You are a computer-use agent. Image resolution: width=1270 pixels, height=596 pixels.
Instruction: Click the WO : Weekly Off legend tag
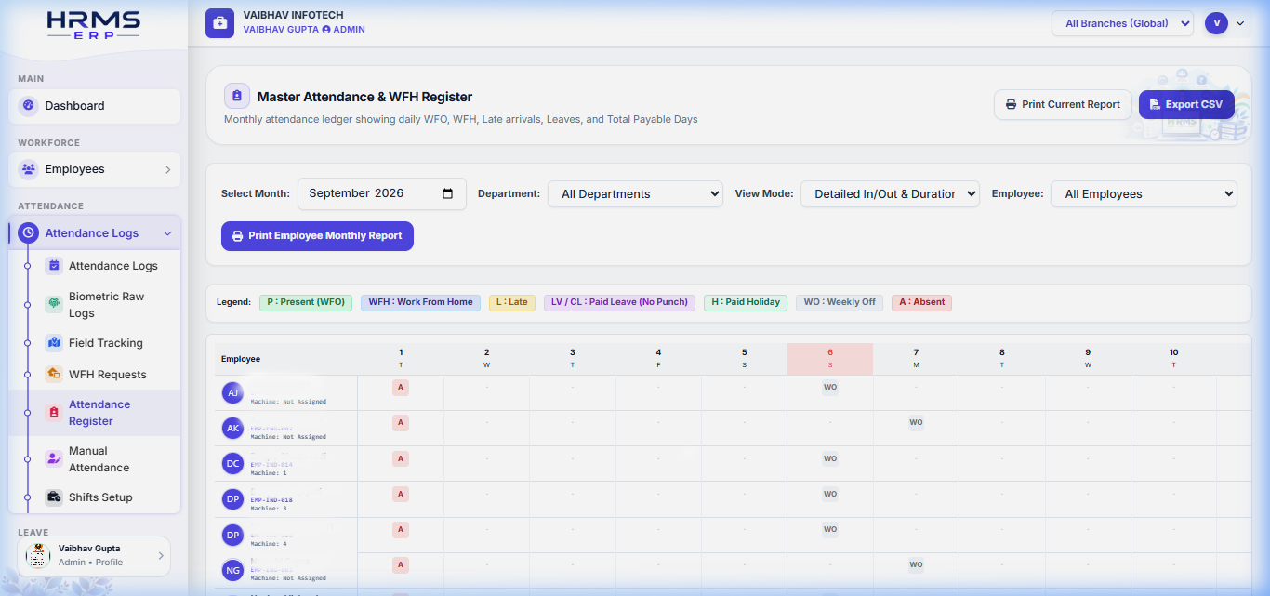[x=840, y=302]
